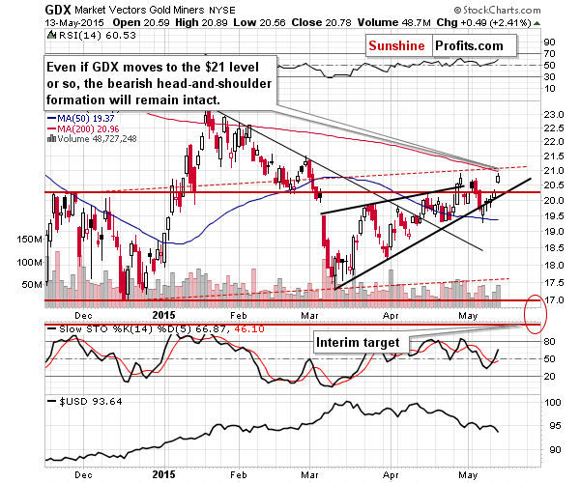
Task: Click the Close 20.78 value
Action: [x=322, y=22]
